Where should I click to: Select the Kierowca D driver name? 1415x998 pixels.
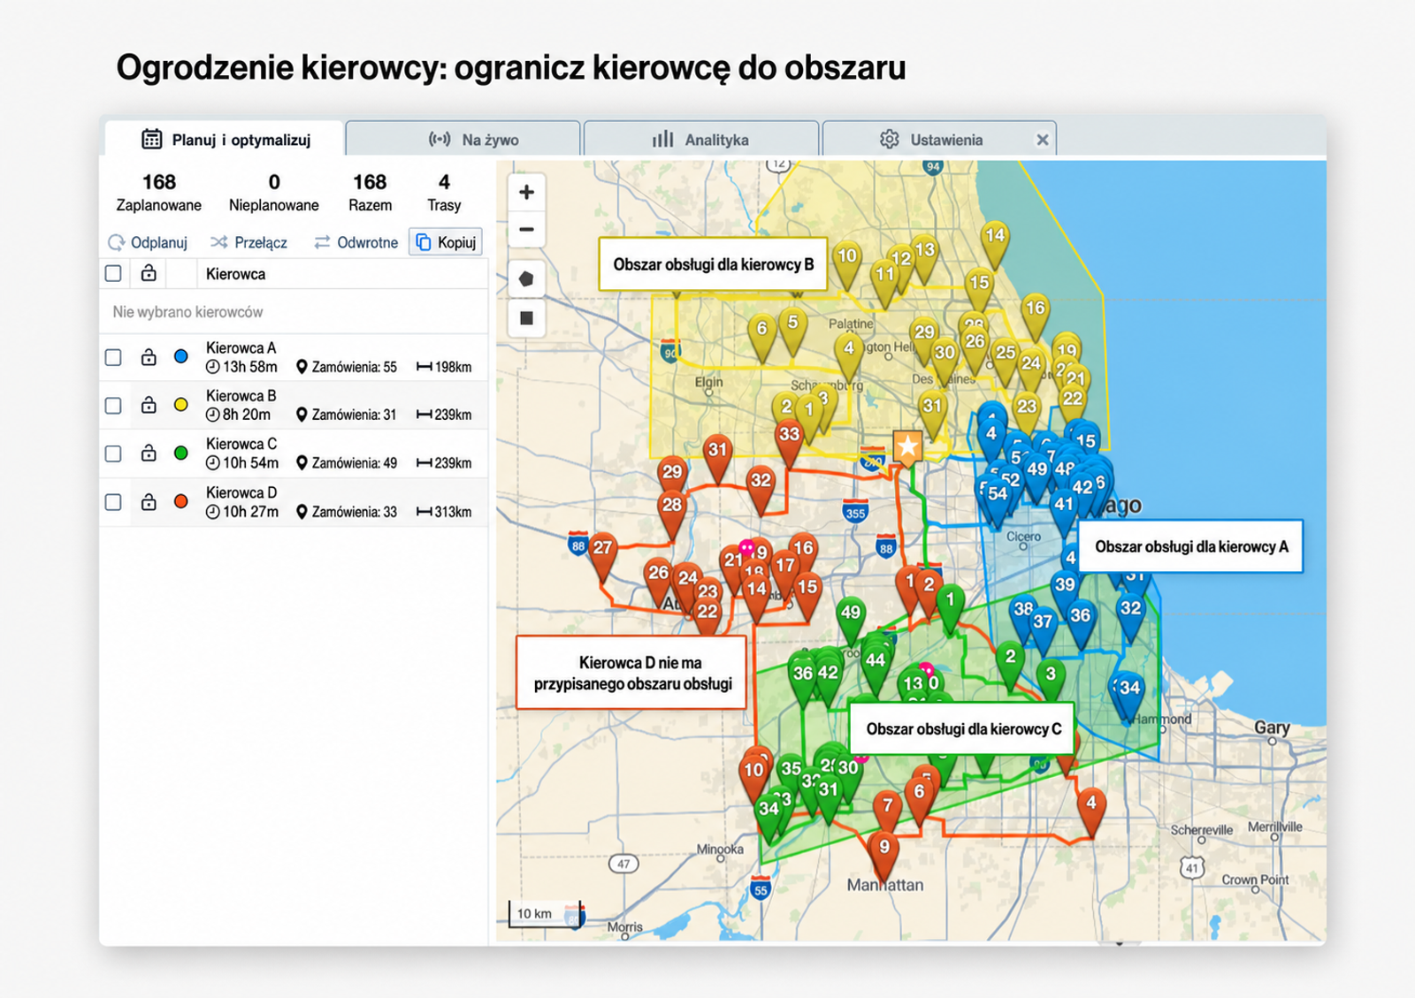pyautogui.click(x=241, y=492)
